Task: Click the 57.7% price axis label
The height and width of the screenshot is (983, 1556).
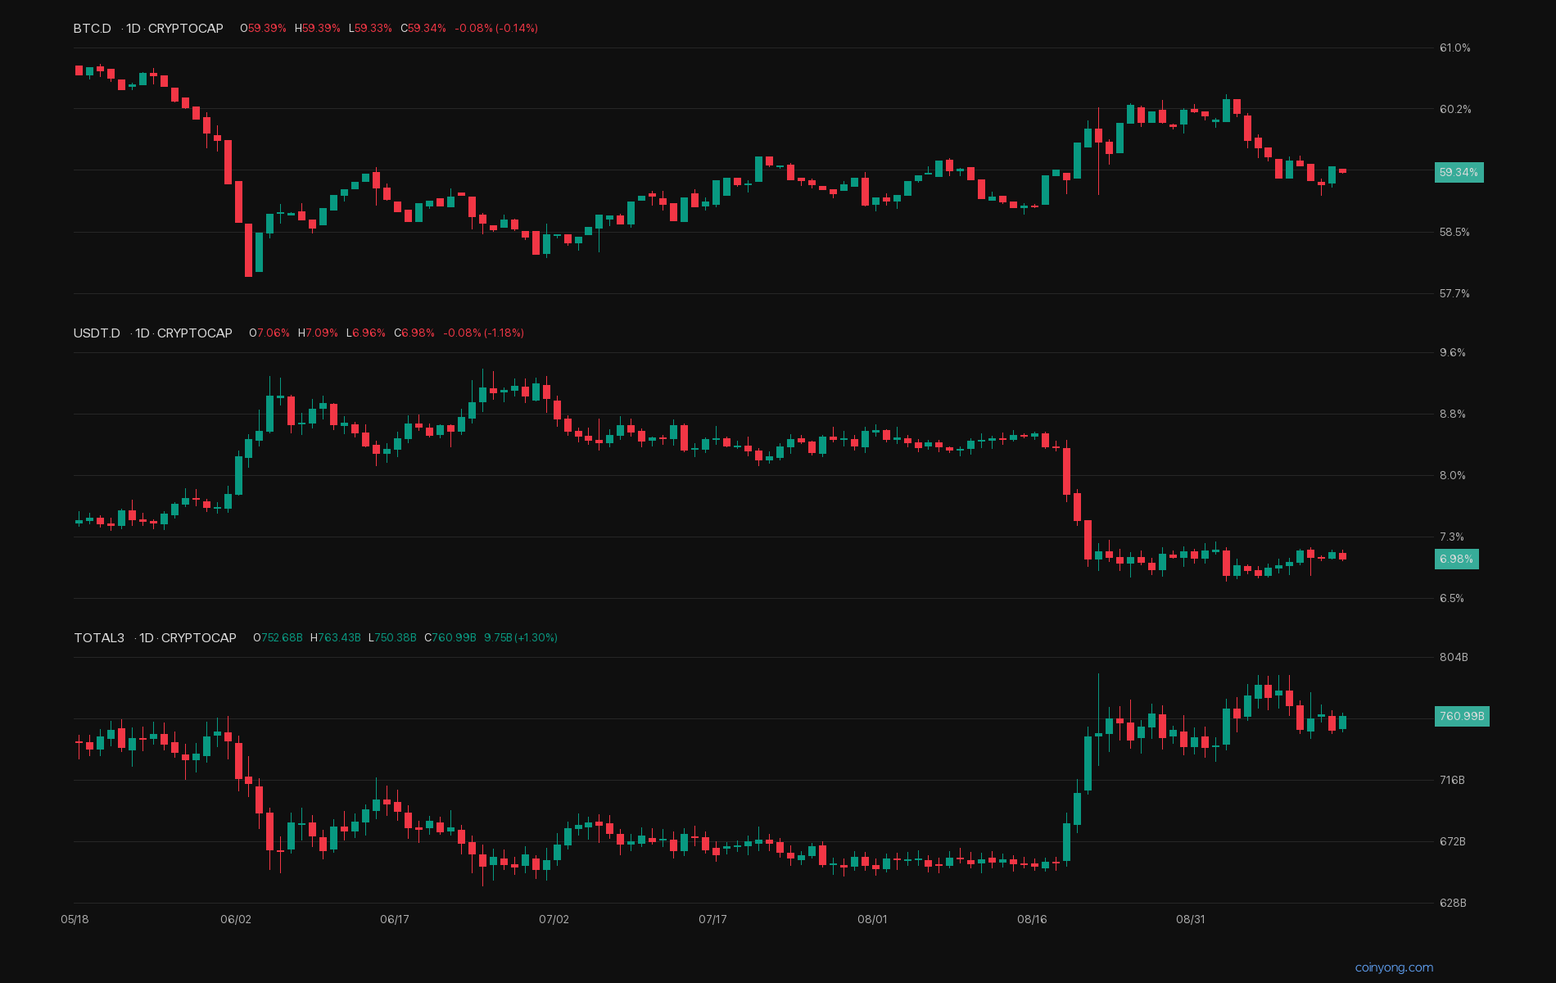Action: coord(1454,294)
